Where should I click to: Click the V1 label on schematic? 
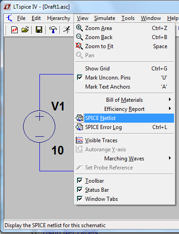click(x=58, y=106)
